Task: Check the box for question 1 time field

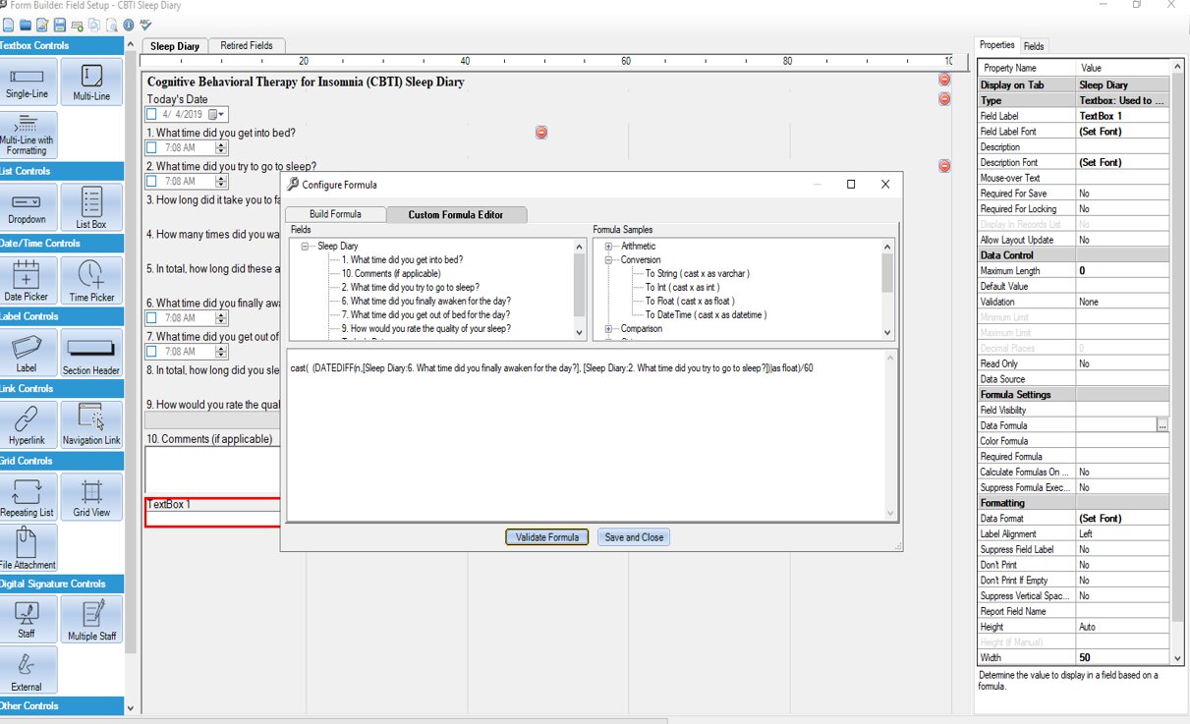Action: coord(151,148)
